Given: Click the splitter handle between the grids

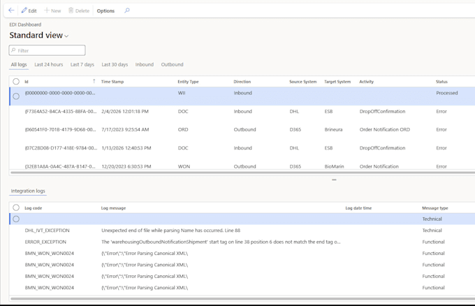Looking at the screenshot, I should click(x=334, y=180).
